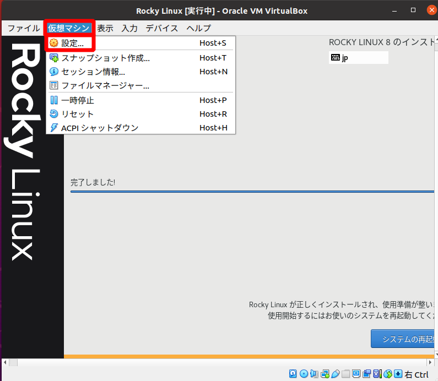The width and height of the screenshot is (438, 381).
Task: Click the video capture status icon
Action: [x=367, y=373]
